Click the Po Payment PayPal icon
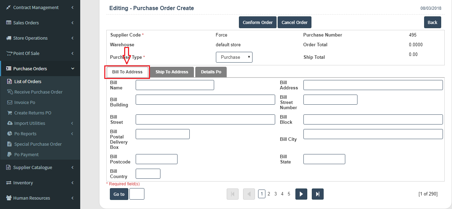 coord(10,154)
